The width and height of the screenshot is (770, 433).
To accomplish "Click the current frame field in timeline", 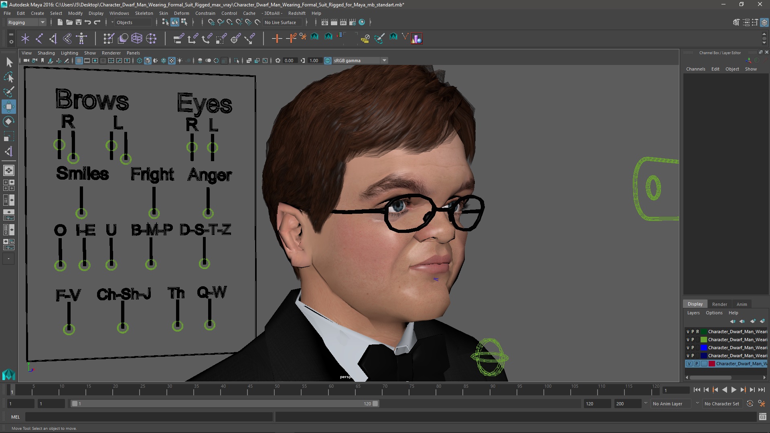I will [676, 390].
